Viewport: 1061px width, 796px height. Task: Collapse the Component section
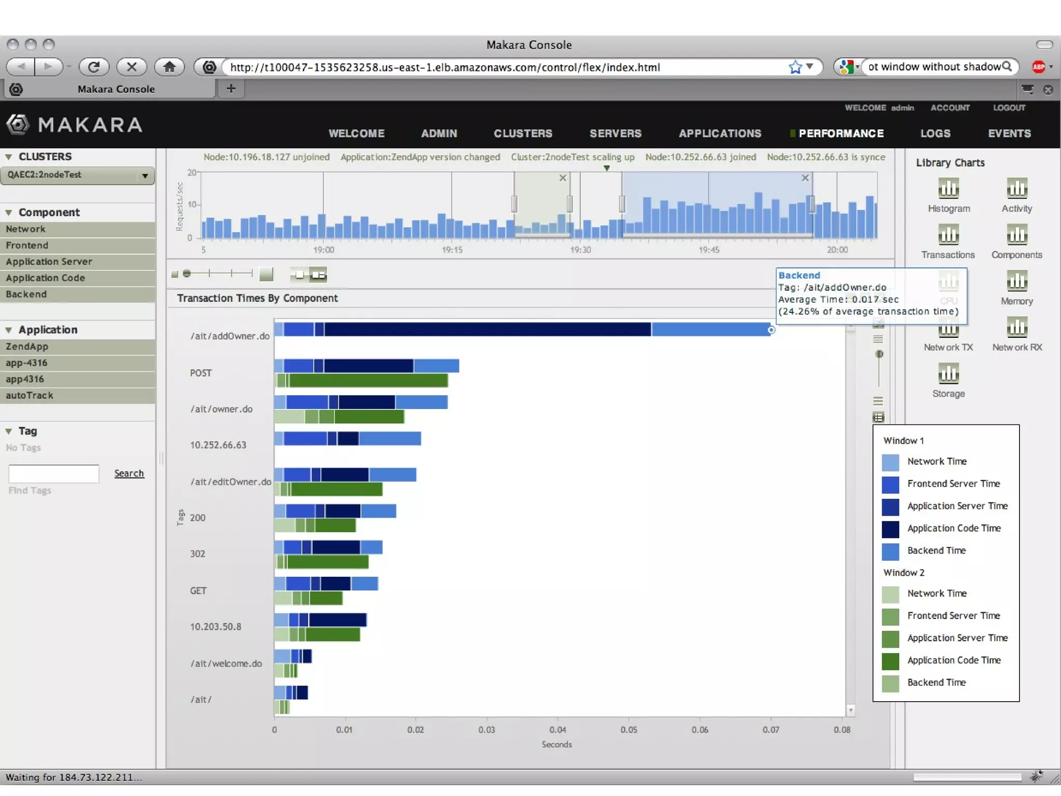click(x=9, y=212)
